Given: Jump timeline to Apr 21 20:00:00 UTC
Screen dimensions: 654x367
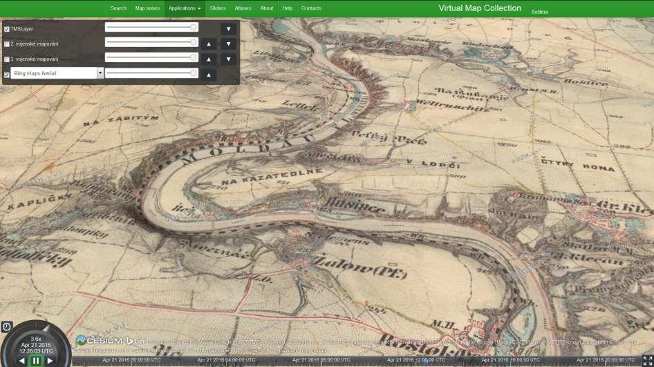Looking at the screenshot, I should (606, 360).
